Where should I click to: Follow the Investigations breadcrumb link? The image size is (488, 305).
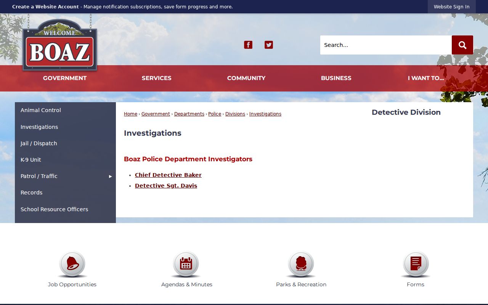click(x=265, y=114)
